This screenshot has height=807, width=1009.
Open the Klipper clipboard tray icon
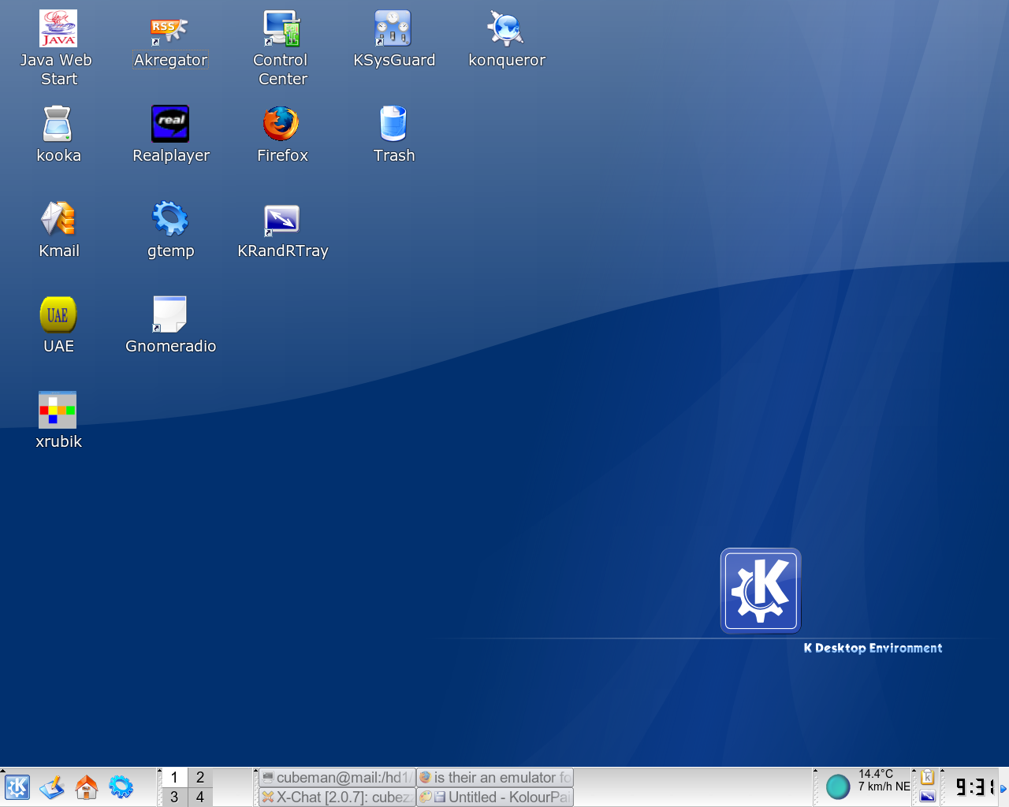[x=928, y=777]
